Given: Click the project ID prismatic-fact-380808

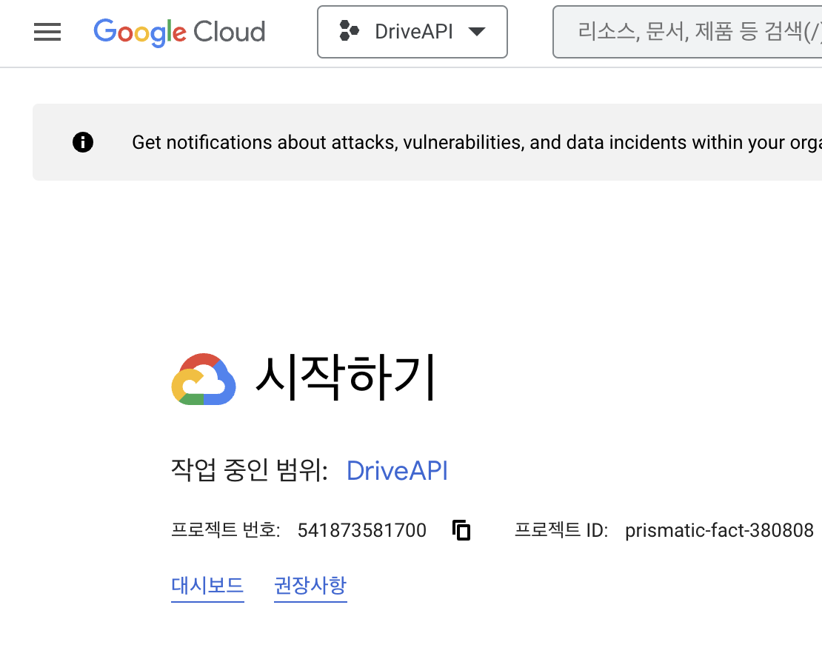Looking at the screenshot, I should (x=719, y=531).
